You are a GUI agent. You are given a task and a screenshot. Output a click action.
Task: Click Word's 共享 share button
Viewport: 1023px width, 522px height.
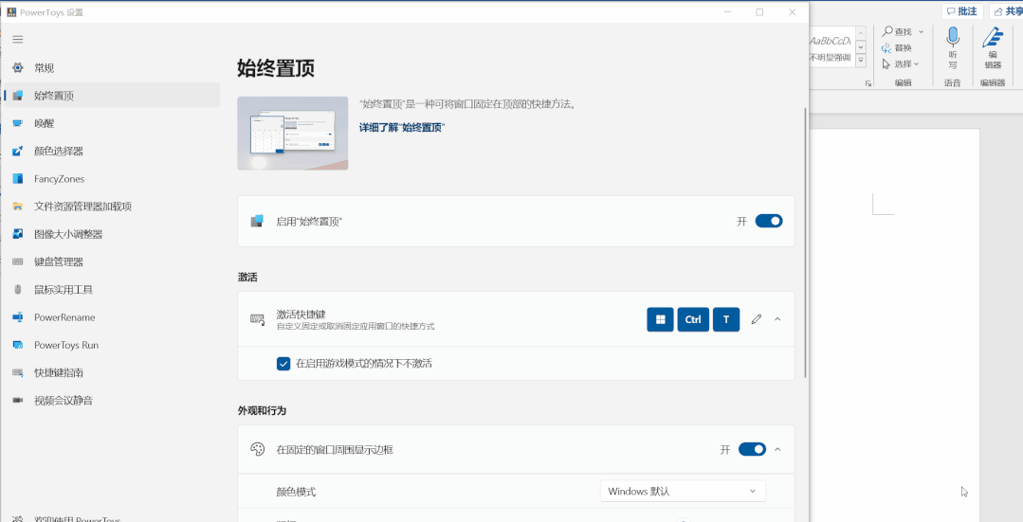pyautogui.click(x=1007, y=11)
